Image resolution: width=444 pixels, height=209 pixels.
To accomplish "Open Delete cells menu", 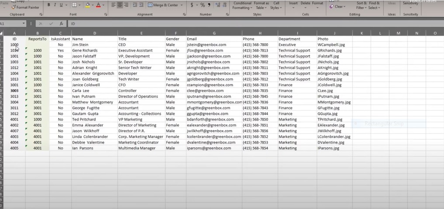I will [305, 5].
